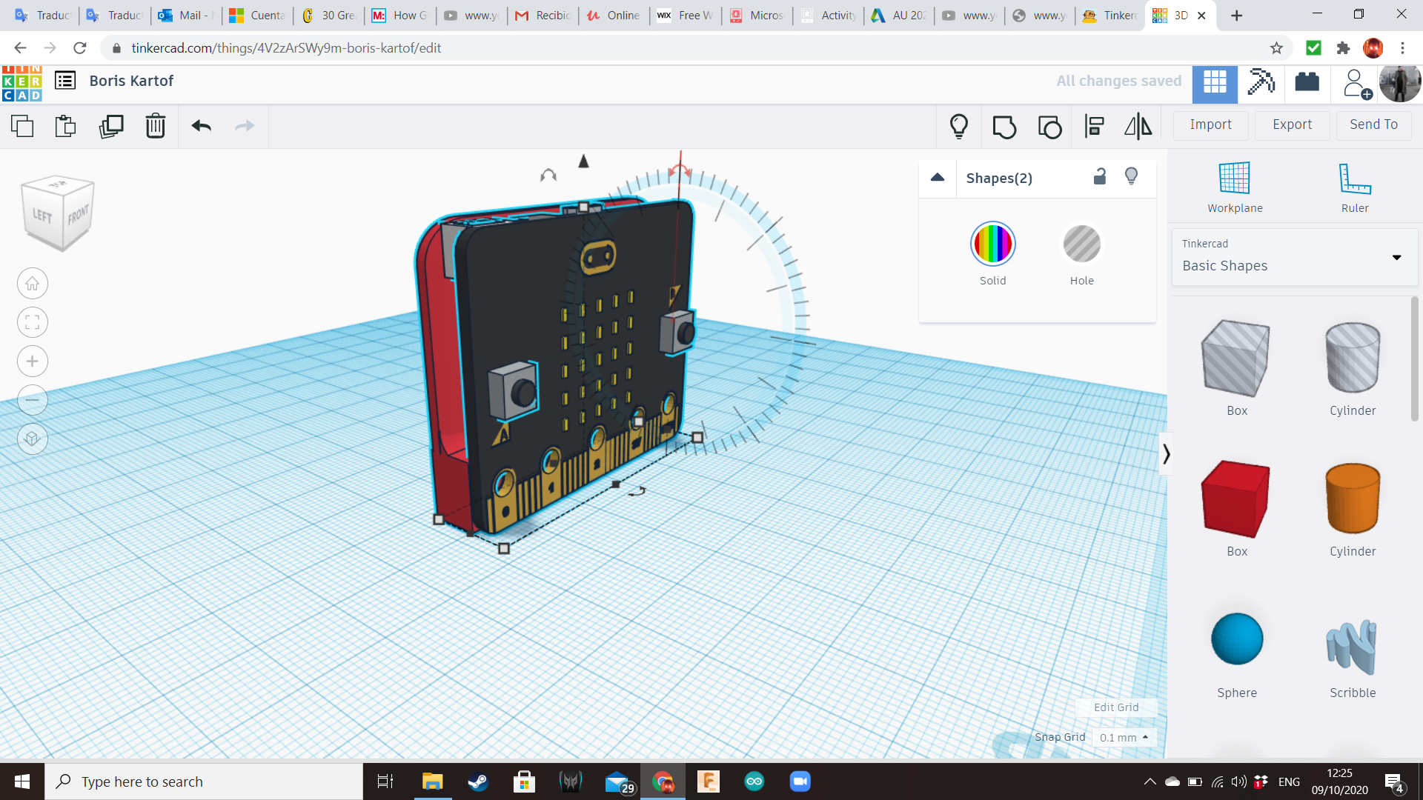Open the Ruler helper
The height and width of the screenshot is (800, 1423).
click(1355, 185)
